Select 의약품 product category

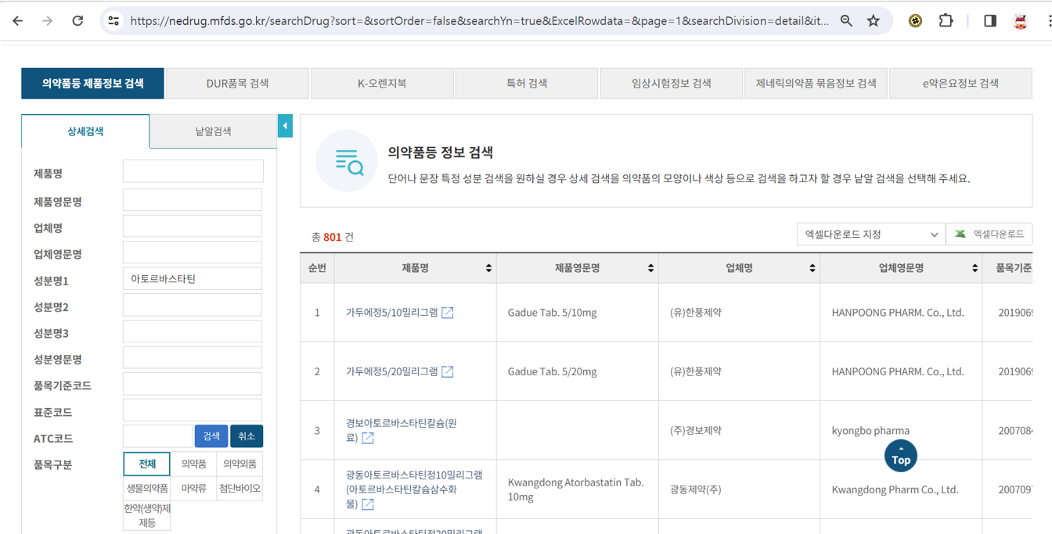tap(193, 464)
